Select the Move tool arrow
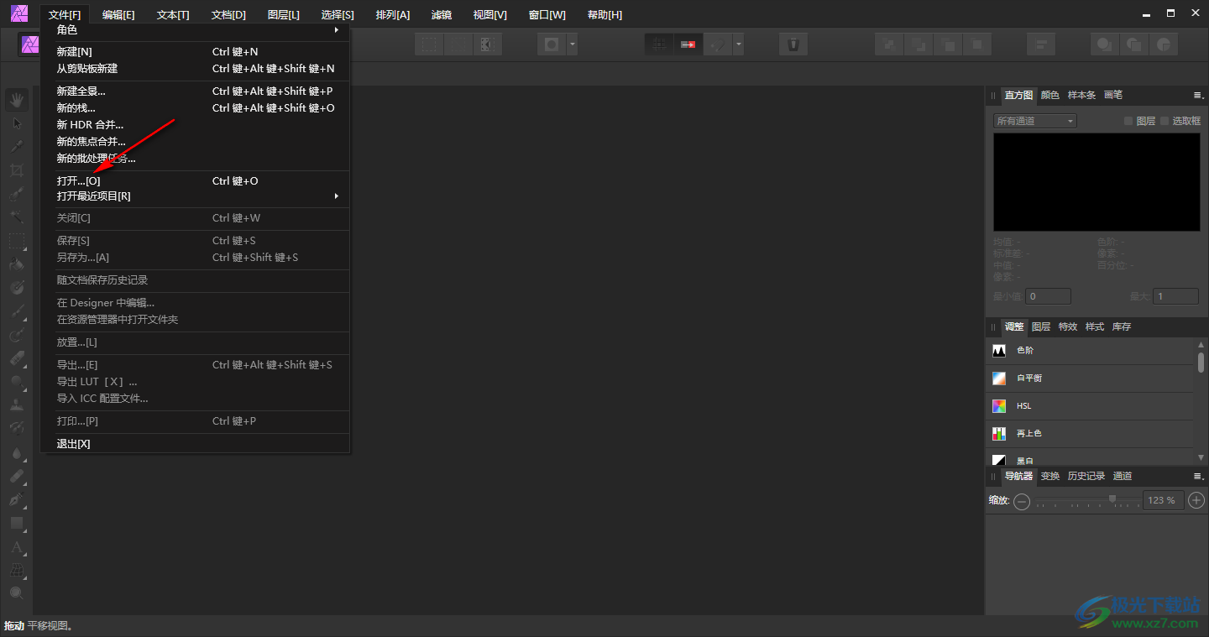 (x=17, y=123)
